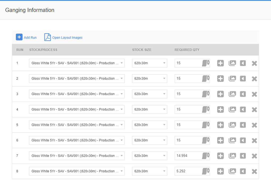271x183 pixels.
Task: Remove run 6 using the X icon
Action: 254,141
